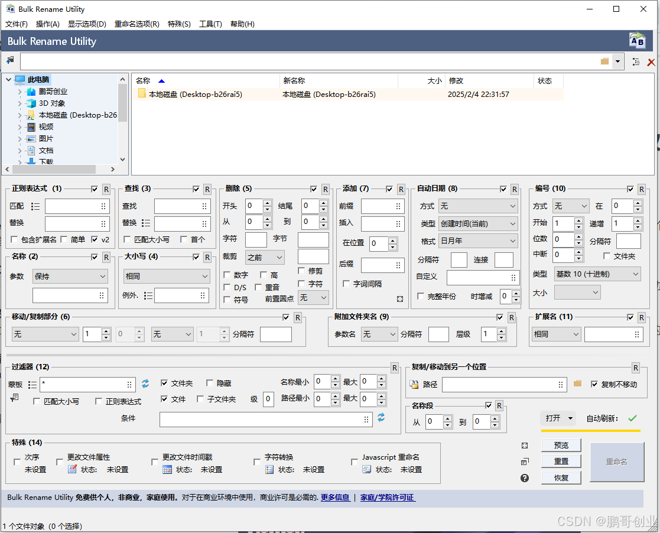This screenshot has height=533, width=660.
Task: Click the R reset button in 正则表达式 panel
Action: click(x=106, y=190)
